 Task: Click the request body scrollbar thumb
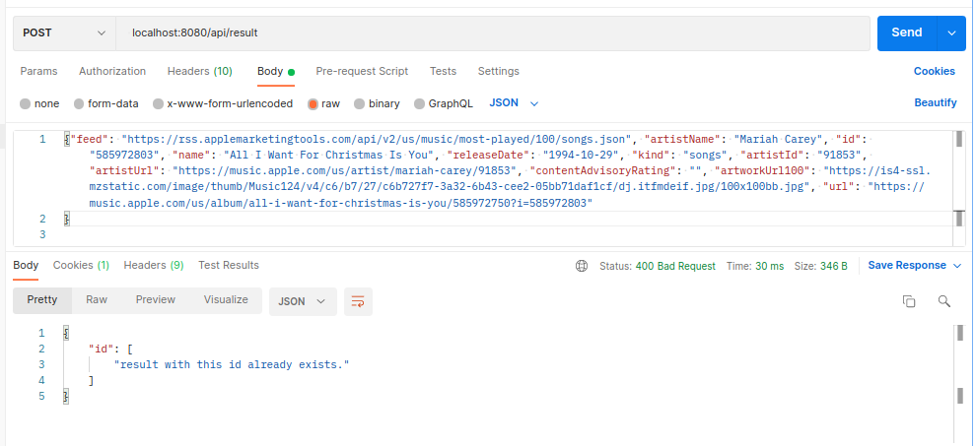[x=959, y=138]
